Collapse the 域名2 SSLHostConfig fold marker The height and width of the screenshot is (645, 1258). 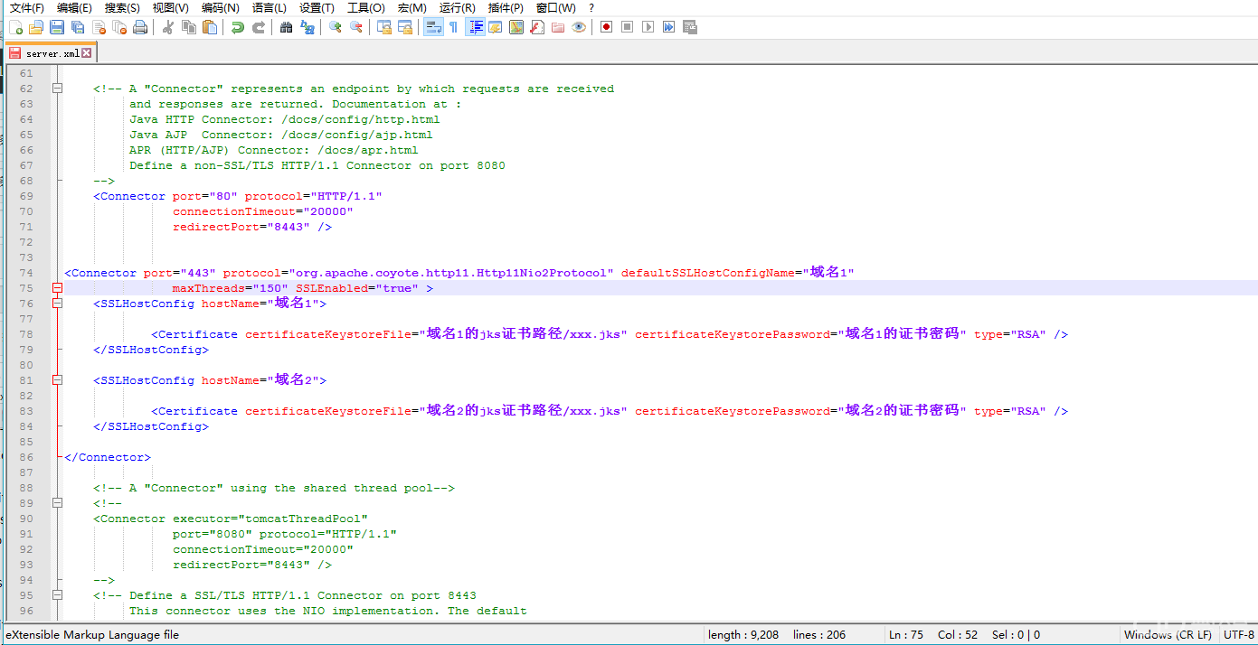[57, 380]
